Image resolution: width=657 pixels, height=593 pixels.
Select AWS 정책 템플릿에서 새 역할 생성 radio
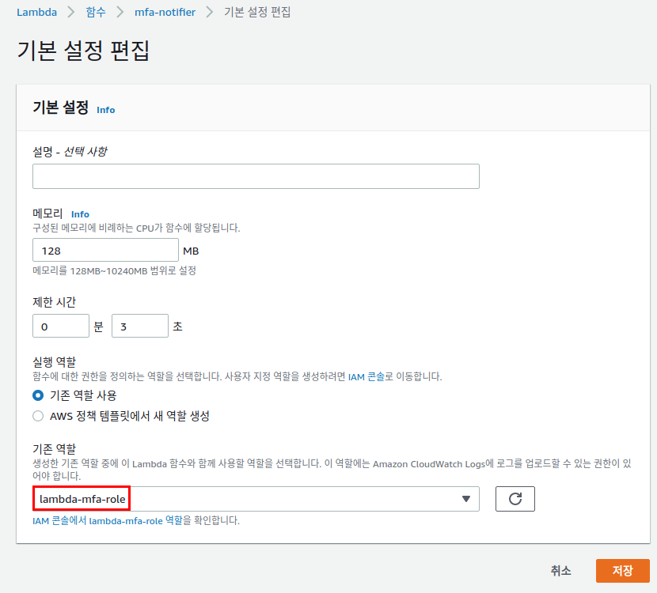[38, 416]
